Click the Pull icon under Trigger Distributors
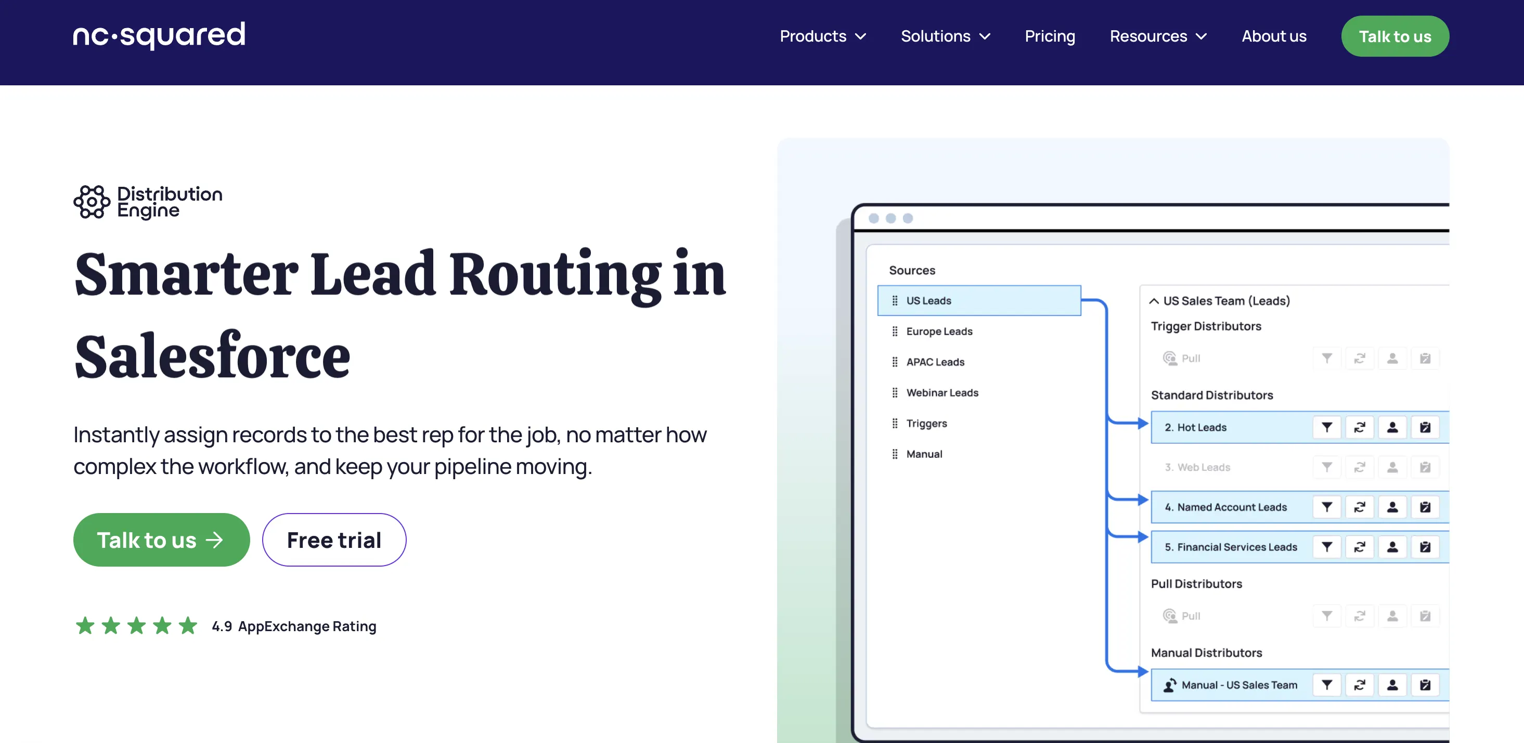The image size is (1524, 743). tap(1169, 358)
